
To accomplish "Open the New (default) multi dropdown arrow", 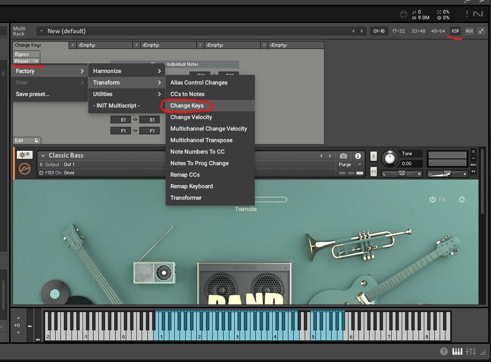I will pos(41,31).
